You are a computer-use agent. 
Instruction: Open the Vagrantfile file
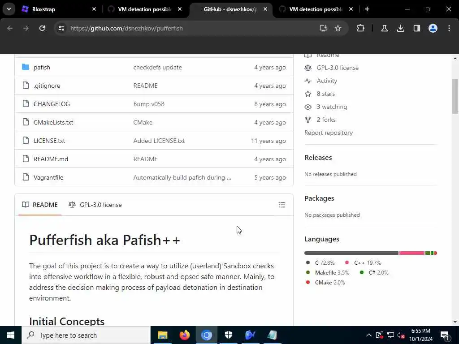coord(48,177)
